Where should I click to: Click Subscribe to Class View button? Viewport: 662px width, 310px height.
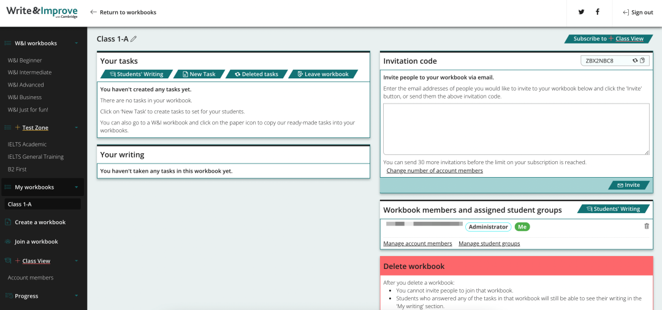pos(607,39)
